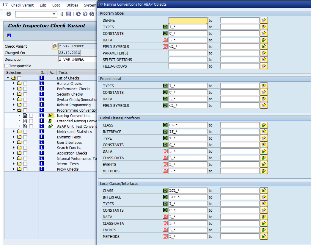Click the Program Global DEFINE input field
Image resolution: width=311 pixels, height=245 pixels.
pos(188,20)
